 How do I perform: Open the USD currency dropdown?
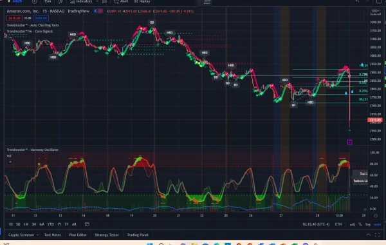tap(376, 11)
